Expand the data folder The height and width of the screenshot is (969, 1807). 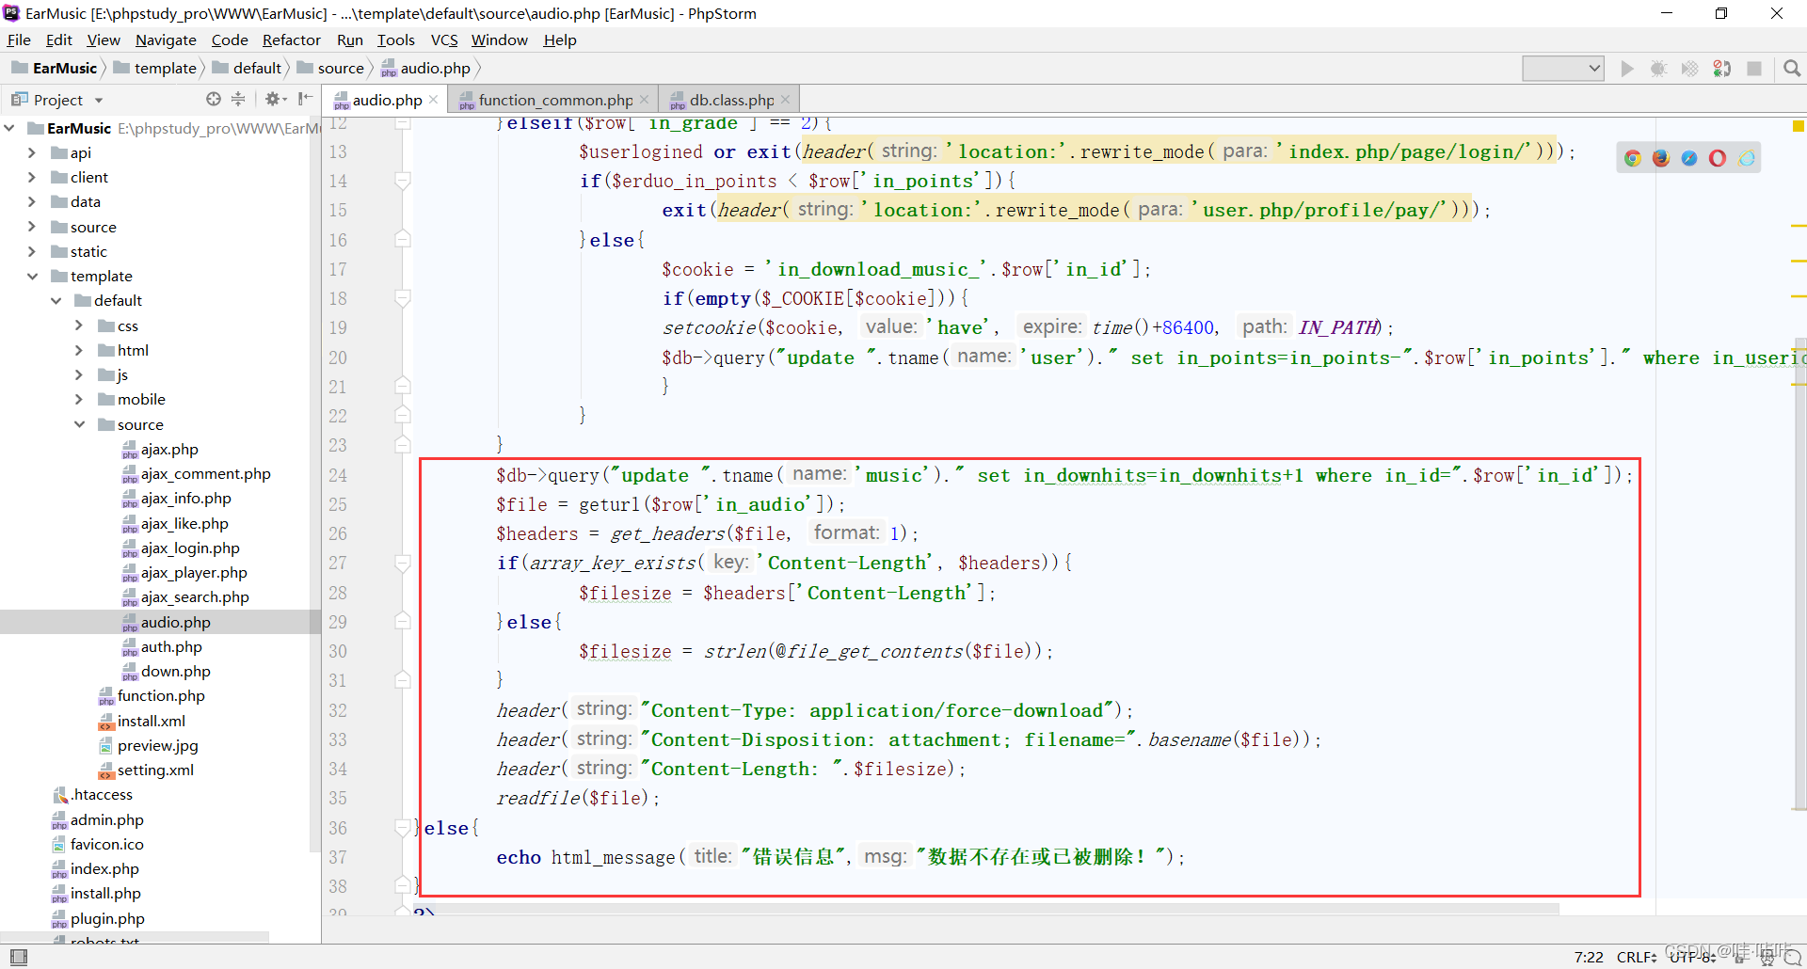[x=31, y=201]
